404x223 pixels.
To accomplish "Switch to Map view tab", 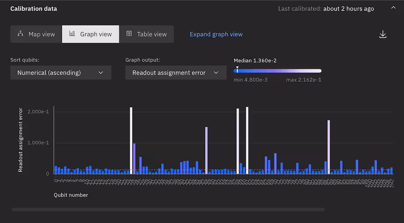I will coord(36,34).
